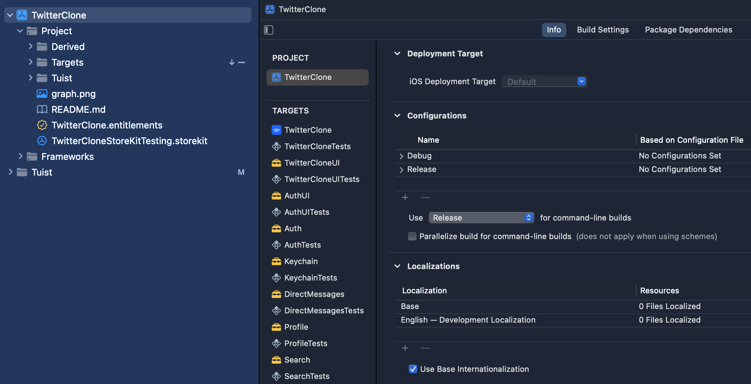Enable Parallelize build for command-line builds
This screenshot has height=384, width=751.
tap(412, 236)
